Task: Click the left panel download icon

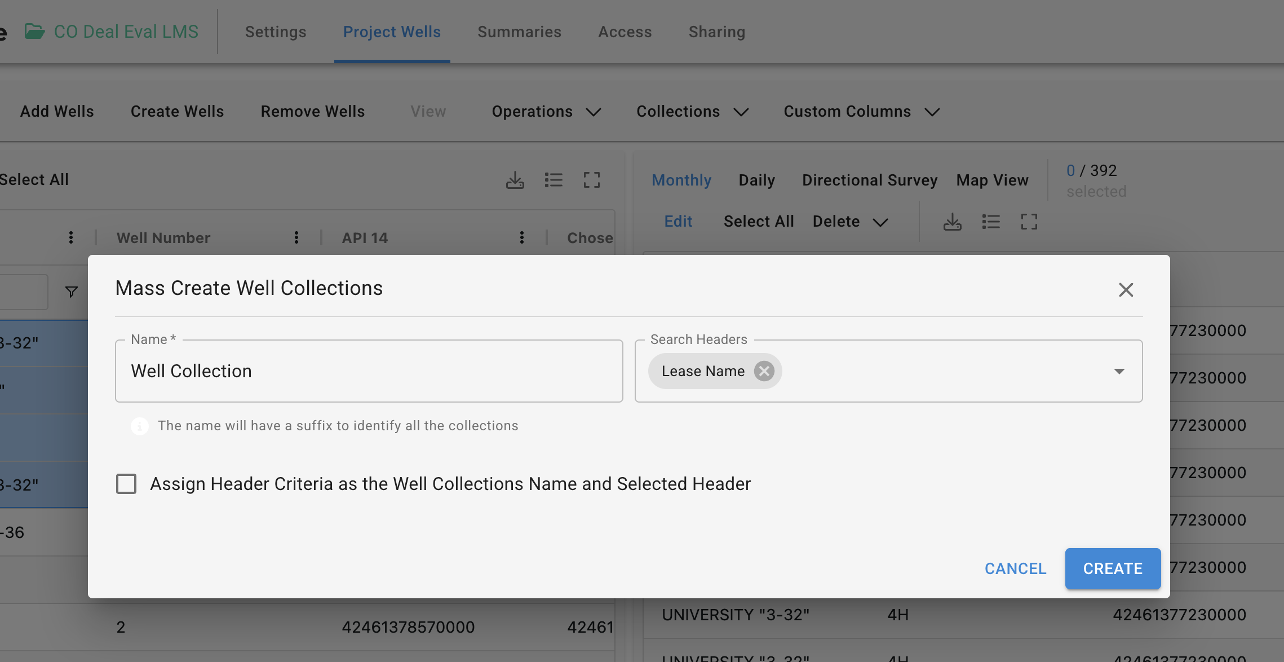Action: pos(515,180)
